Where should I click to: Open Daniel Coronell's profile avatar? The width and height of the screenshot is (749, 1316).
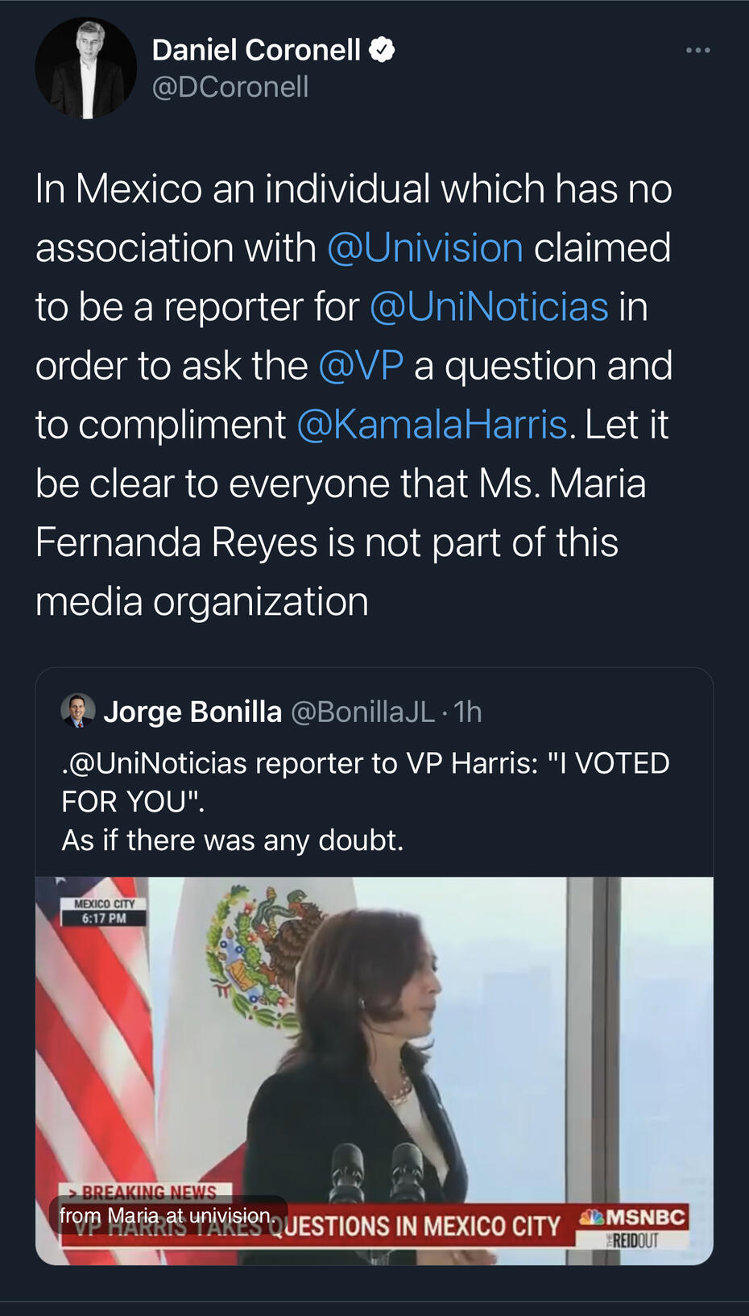coord(85,68)
